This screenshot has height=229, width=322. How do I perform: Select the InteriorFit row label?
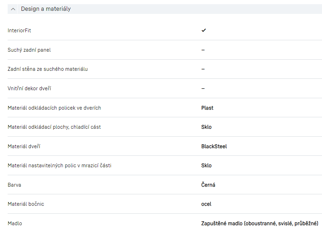tap(19, 31)
